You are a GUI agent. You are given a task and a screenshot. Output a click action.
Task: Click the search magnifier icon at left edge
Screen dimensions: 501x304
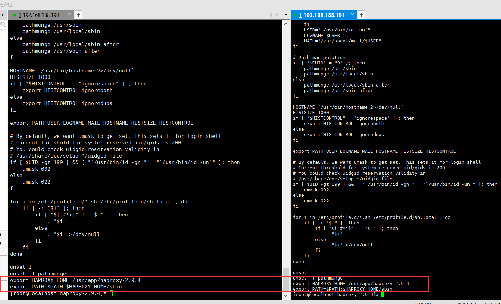tap(3, 24)
